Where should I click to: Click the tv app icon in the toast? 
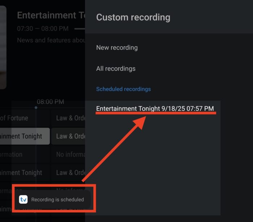click(23, 199)
